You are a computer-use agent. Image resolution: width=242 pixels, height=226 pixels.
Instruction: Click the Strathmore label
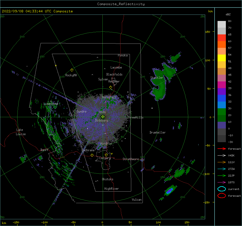pos(131,159)
